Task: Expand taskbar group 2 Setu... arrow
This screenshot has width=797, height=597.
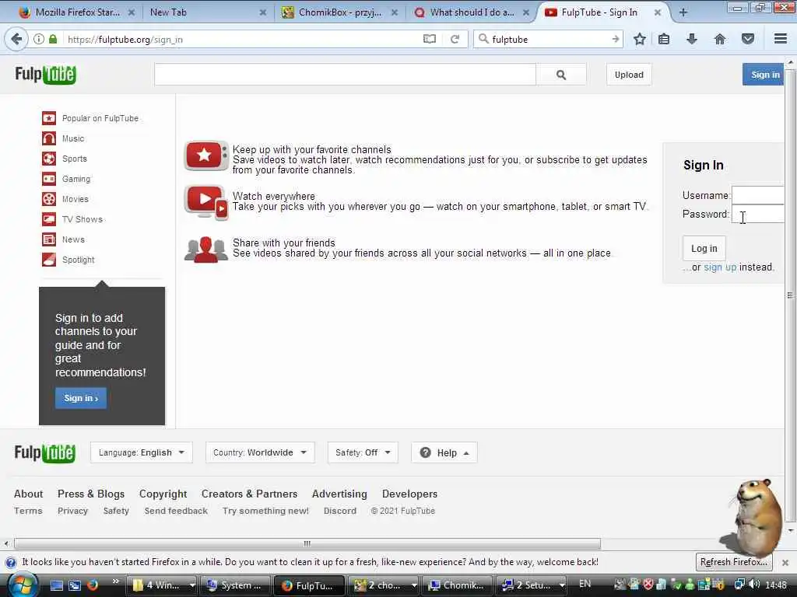Action: click(562, 585)
